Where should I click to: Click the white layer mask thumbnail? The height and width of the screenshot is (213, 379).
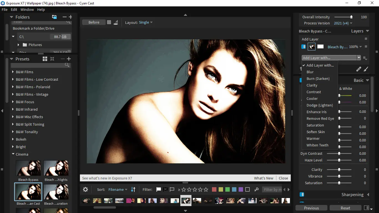tap(320, 47)
